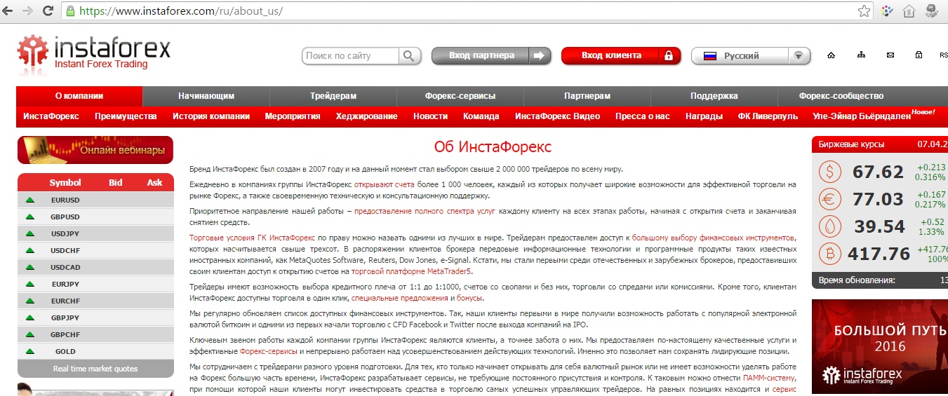This screenshot has height=396, width=948.
Task: Click the bitcoin rate icon
Action: (832, 254)
